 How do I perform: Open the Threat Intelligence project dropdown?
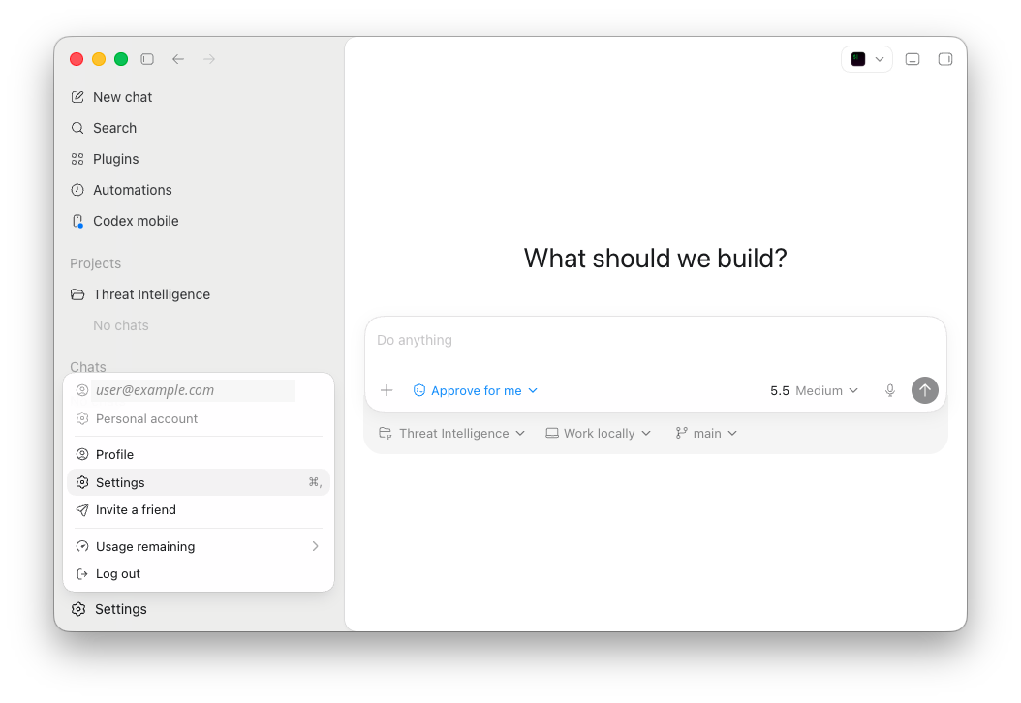tap(452, 434)
